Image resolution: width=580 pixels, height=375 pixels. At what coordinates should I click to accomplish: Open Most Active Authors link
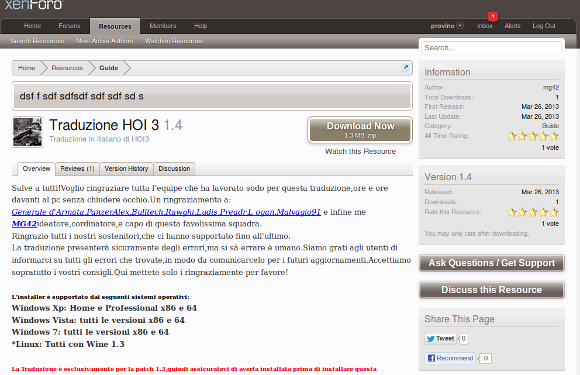pos(104,41)
